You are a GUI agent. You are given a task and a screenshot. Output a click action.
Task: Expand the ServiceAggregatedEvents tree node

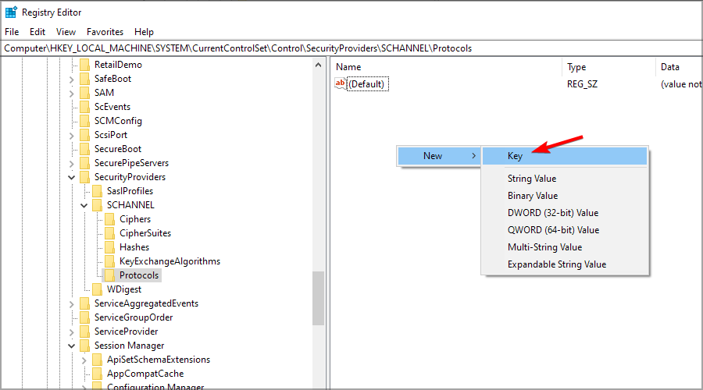[x=72, y=304]
